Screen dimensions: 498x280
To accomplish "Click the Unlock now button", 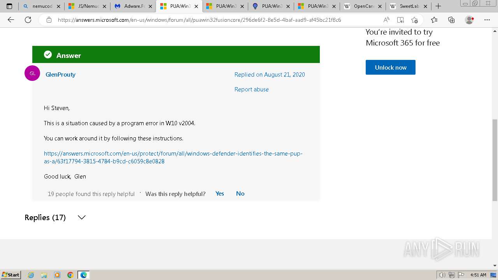I will [391, 67].
